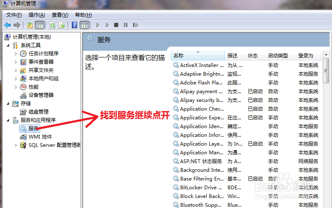
Task: Sort by the 登录为 column header
Action: tap(308, 56)
